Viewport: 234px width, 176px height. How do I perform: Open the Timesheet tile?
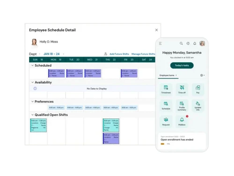[x=166, y=89]
